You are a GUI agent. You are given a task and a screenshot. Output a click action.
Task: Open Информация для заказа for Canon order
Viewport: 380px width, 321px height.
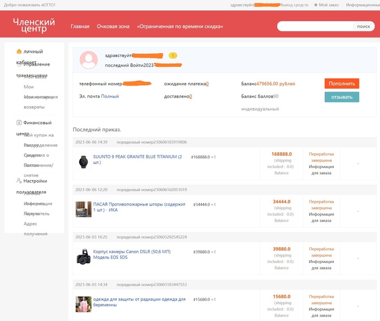321,265
